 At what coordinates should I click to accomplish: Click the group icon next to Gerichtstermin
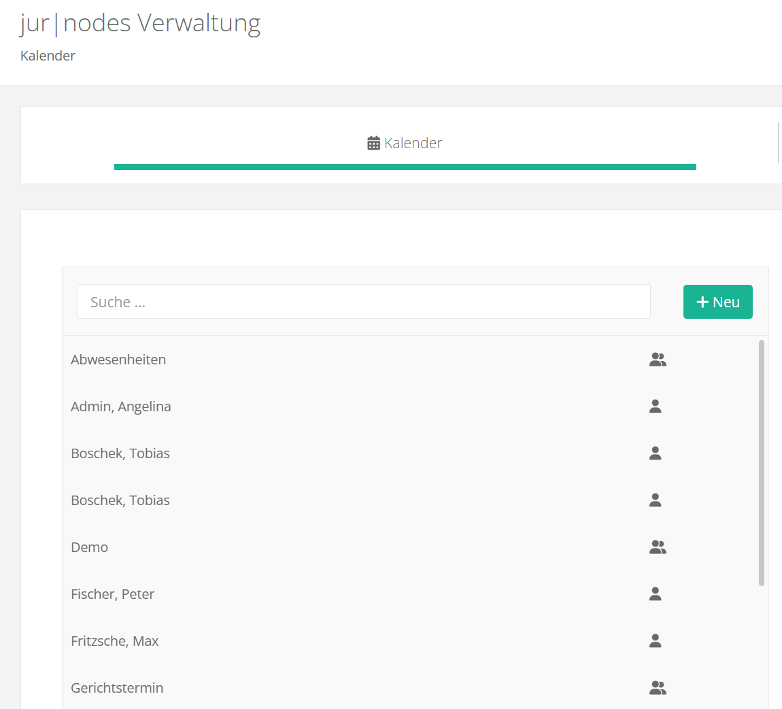[x=658, y=688]
